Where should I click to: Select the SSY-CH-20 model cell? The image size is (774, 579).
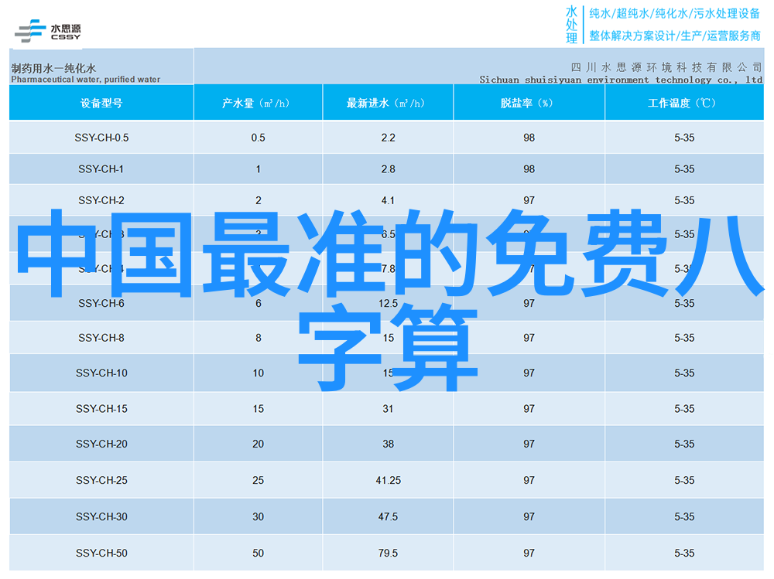coord(101,444)
